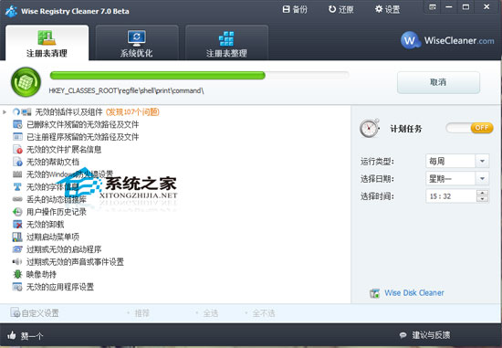Open 建议与反馈 feedback link
This screenshot has width=502, height=348.
pyautogui.click(x=424, y=335)
